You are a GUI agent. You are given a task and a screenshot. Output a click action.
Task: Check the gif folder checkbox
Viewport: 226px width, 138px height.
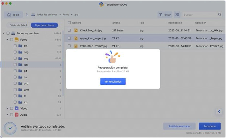pos(15,71)
